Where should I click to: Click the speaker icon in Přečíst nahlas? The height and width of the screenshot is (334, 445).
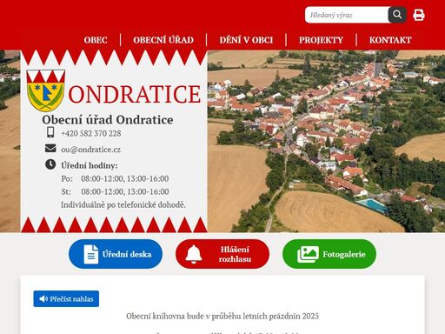coord(43,298)
